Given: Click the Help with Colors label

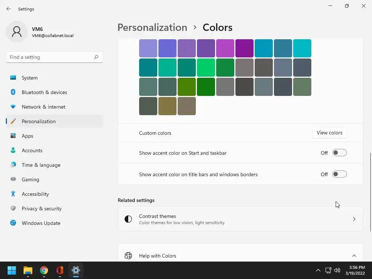Looking at the screenshot, I should pos(158,256).
